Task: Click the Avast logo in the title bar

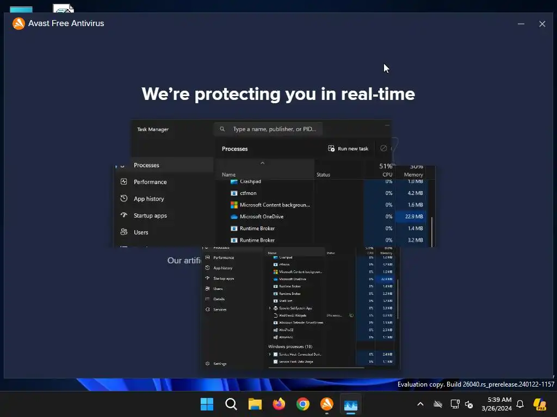Action: point(18,23)
